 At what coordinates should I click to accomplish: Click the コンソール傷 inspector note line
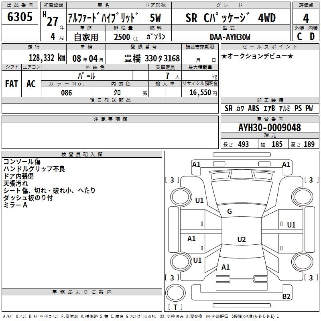(21, 162)
